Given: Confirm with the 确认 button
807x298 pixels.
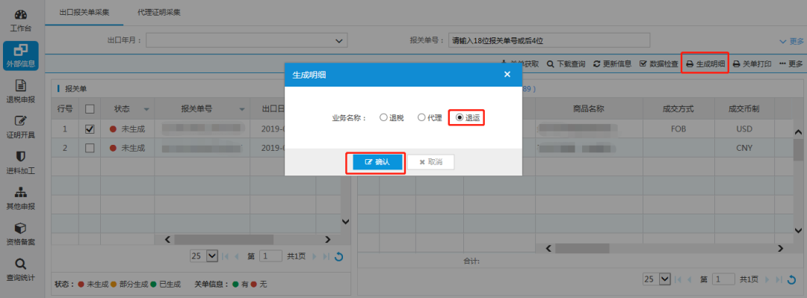Looking at the screenshot, I should pyautogui.click(x=378, y=162).
